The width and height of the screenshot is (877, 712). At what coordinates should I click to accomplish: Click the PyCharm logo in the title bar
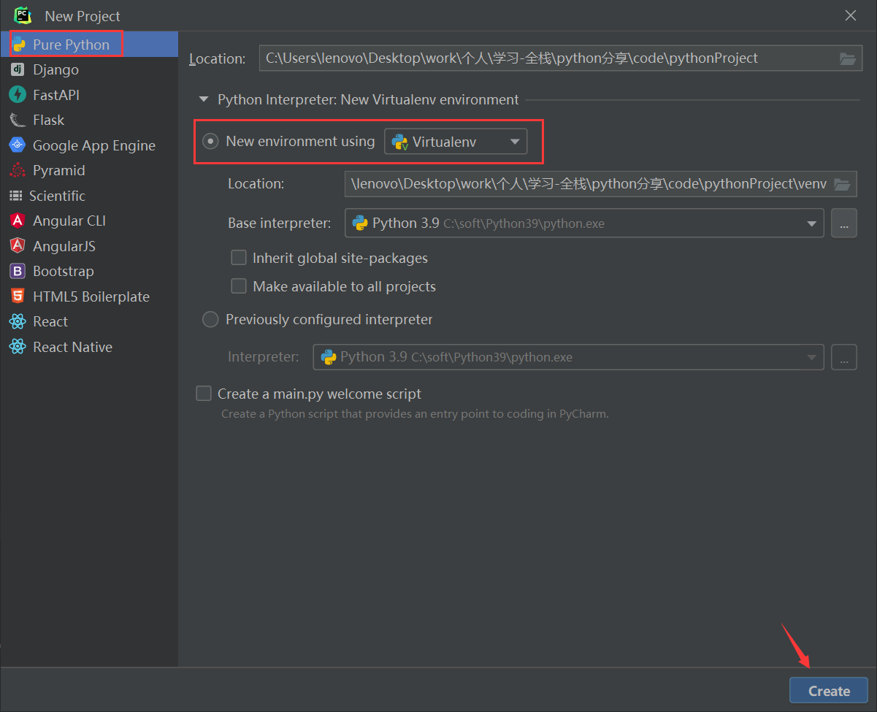click(x=23, y=15)
